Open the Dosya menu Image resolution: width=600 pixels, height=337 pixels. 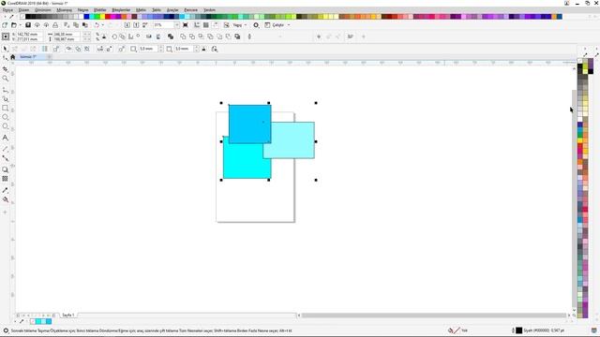7,10
